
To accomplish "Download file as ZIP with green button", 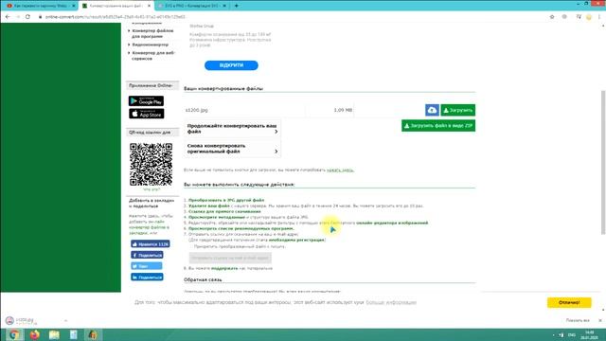I will pos(438,126).
